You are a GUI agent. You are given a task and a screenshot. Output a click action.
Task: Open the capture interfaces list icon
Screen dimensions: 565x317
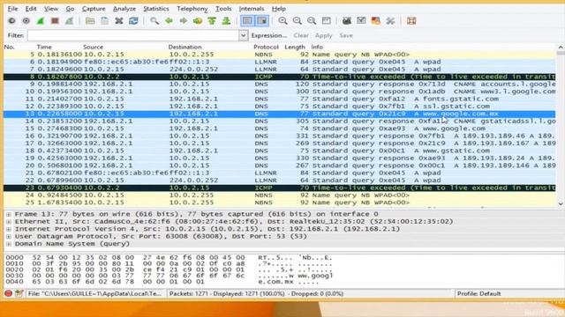pos(11,21)
